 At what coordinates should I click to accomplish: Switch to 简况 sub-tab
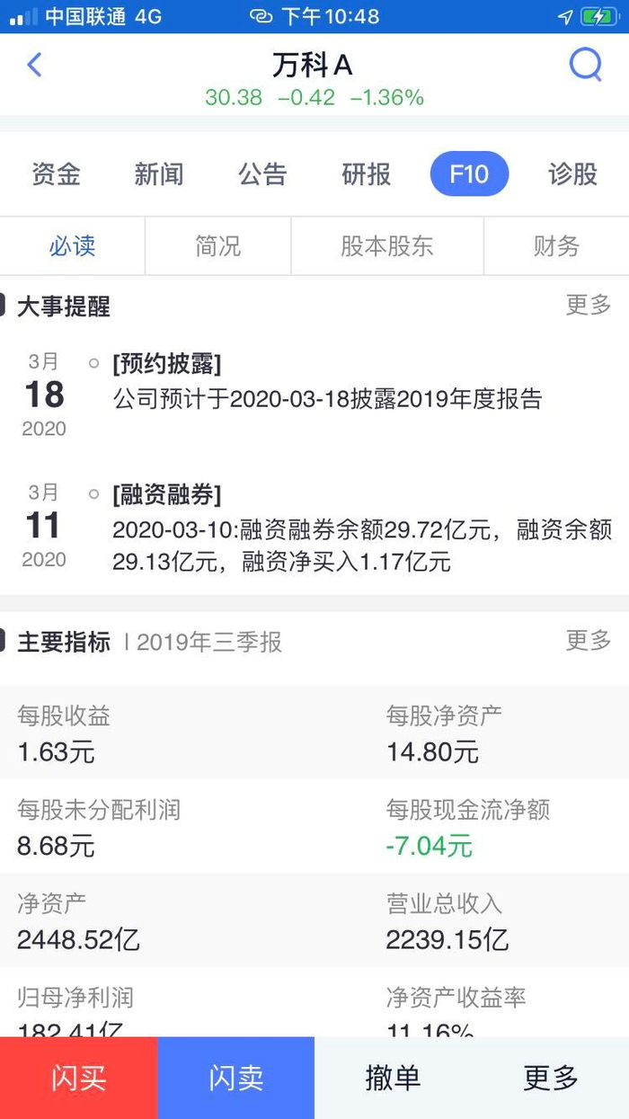217,246
